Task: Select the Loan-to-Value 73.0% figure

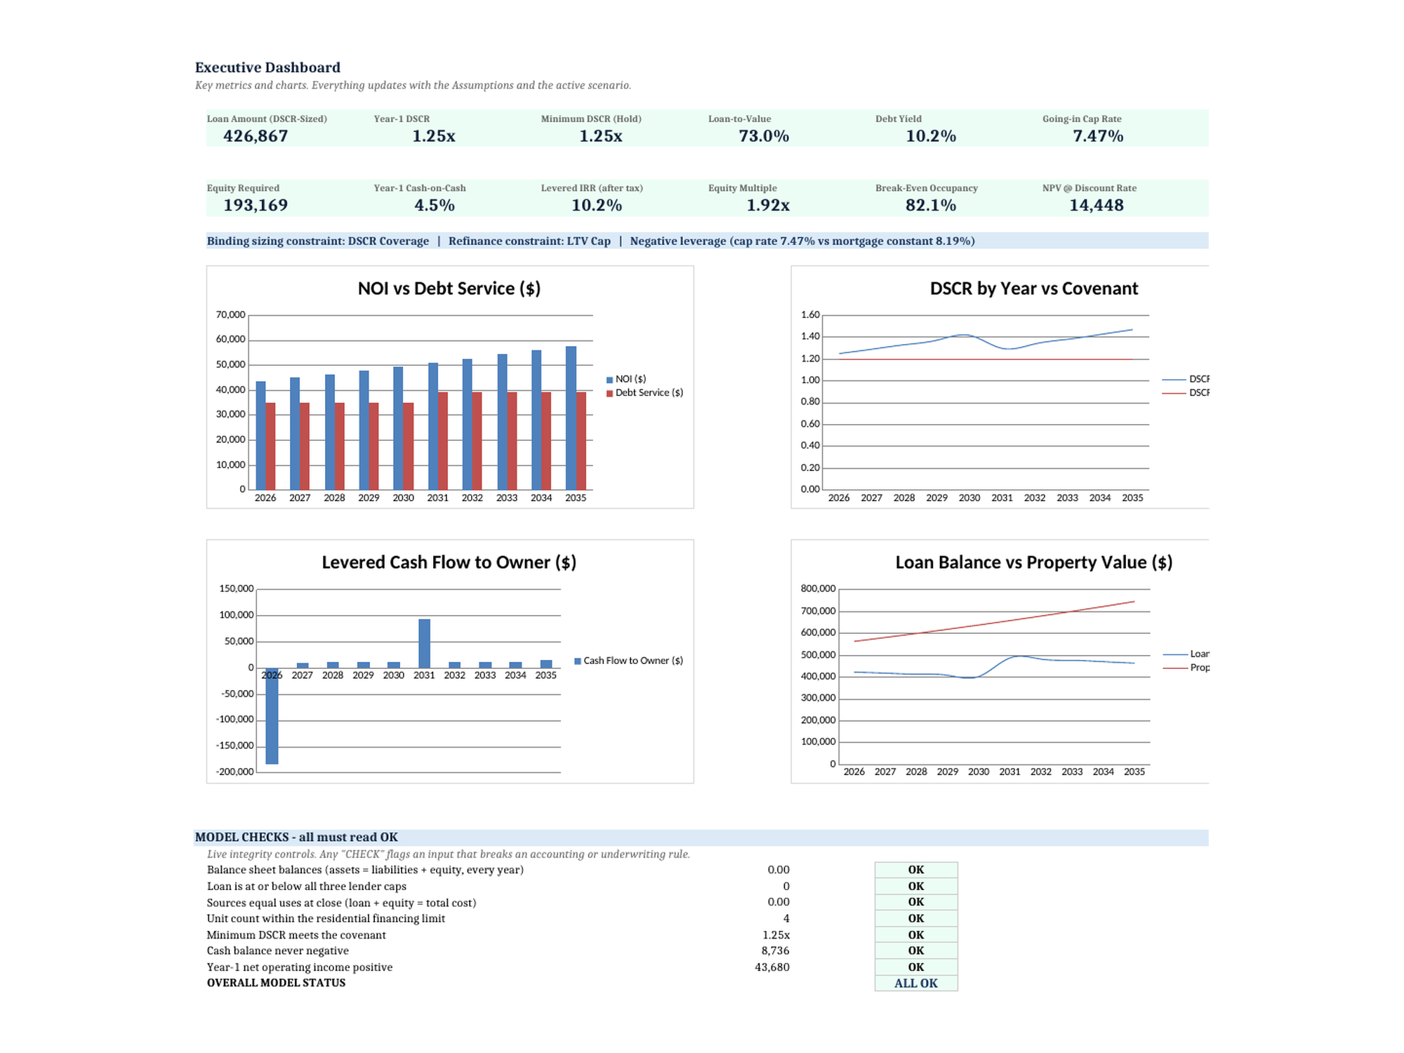Action: (x=764, y=136)
